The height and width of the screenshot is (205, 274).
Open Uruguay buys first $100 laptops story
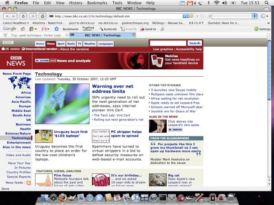pos(71,134)
